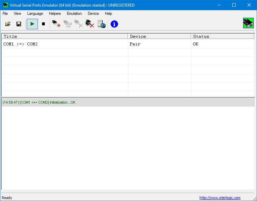This screenshot has width=257, height=201.
Task: Click the Create new device icon
Action: click(56, 24)
